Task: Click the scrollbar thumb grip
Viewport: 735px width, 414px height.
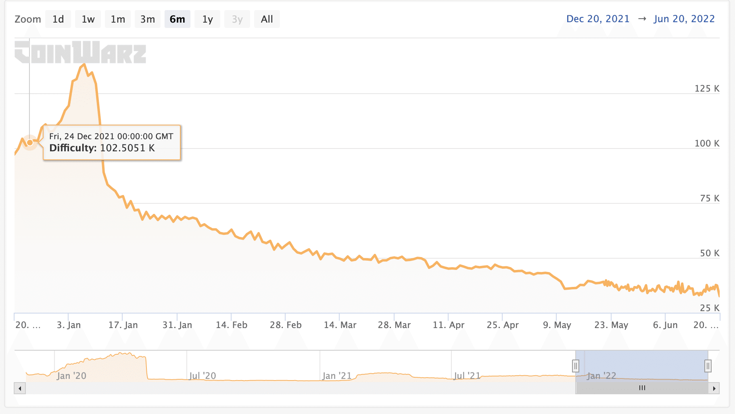Action: pyautogui.click(x=642, y=388)
